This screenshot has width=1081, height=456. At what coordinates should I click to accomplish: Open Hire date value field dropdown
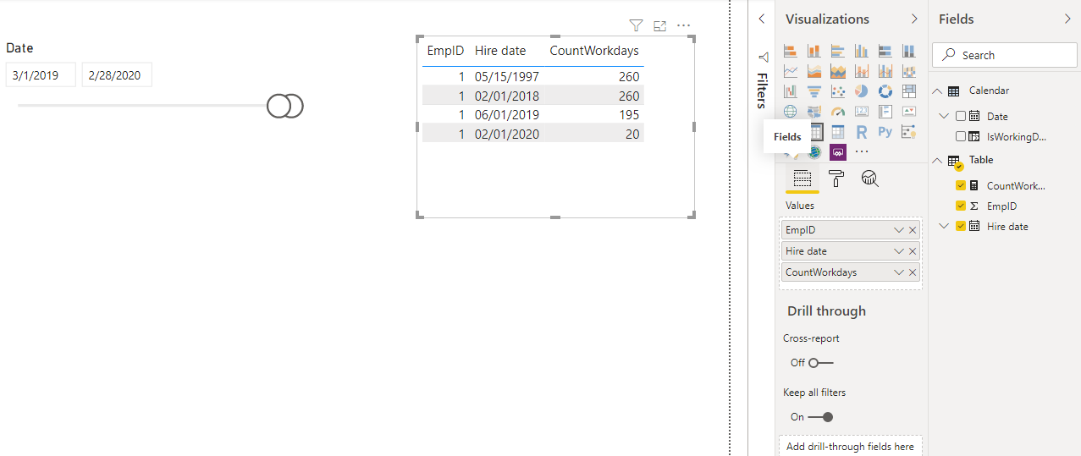pos(899,251)
